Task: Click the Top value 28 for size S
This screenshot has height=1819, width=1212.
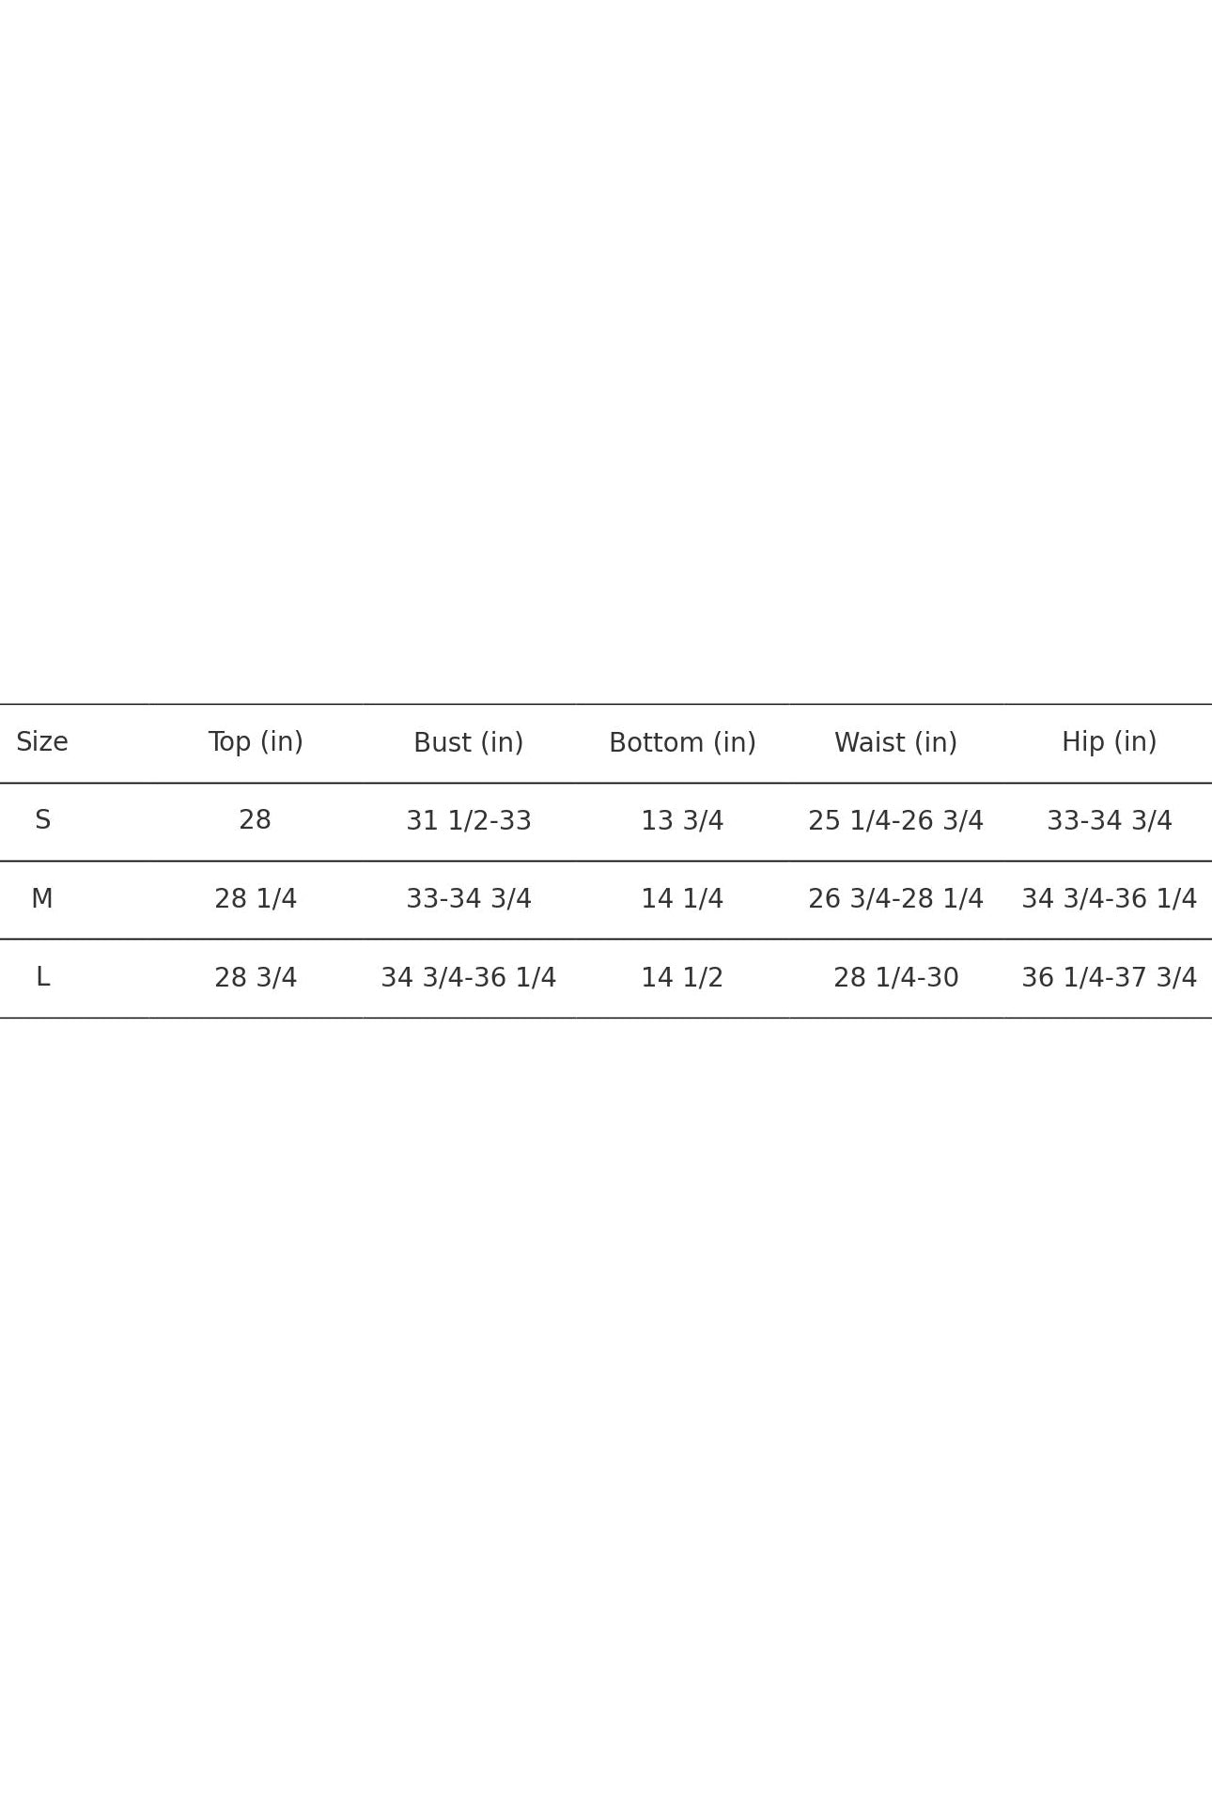Action: coord(256,820)
